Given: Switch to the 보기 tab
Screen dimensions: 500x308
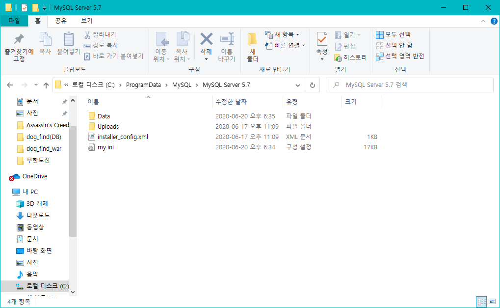Looking at the screenshot, I should 87,21.
